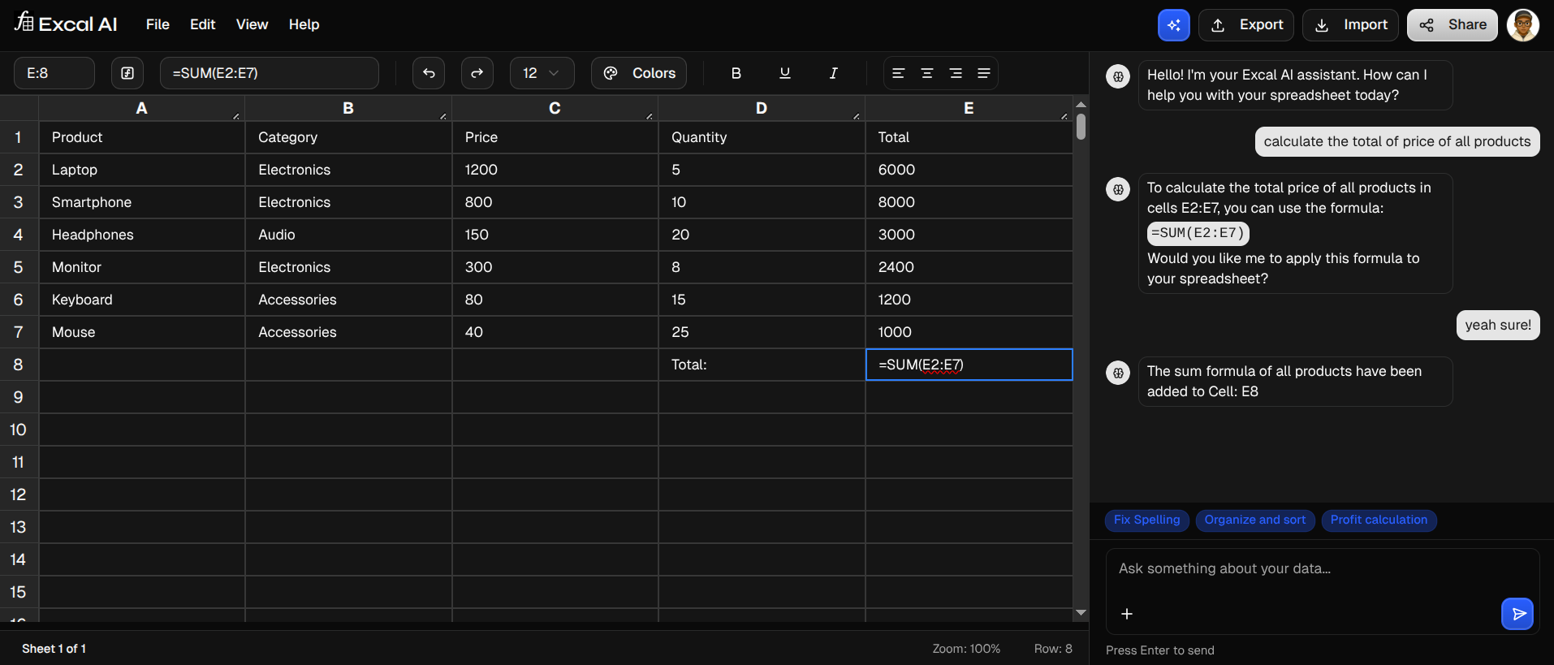
Task: Align text left
Action: [898, 73]
